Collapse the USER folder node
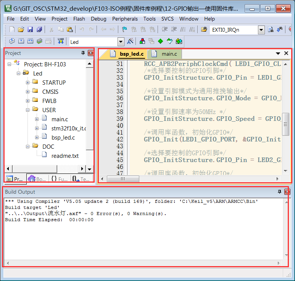 [28, 110]
